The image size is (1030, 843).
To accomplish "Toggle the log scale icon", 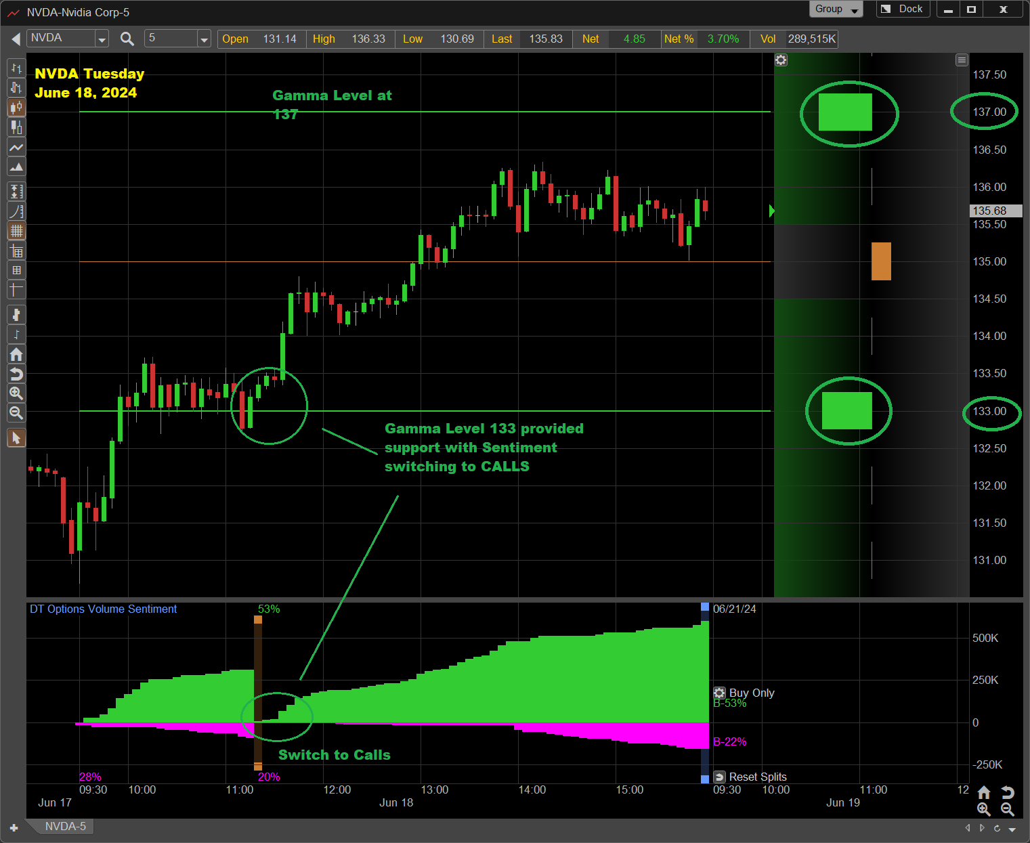I will [16, 211].
